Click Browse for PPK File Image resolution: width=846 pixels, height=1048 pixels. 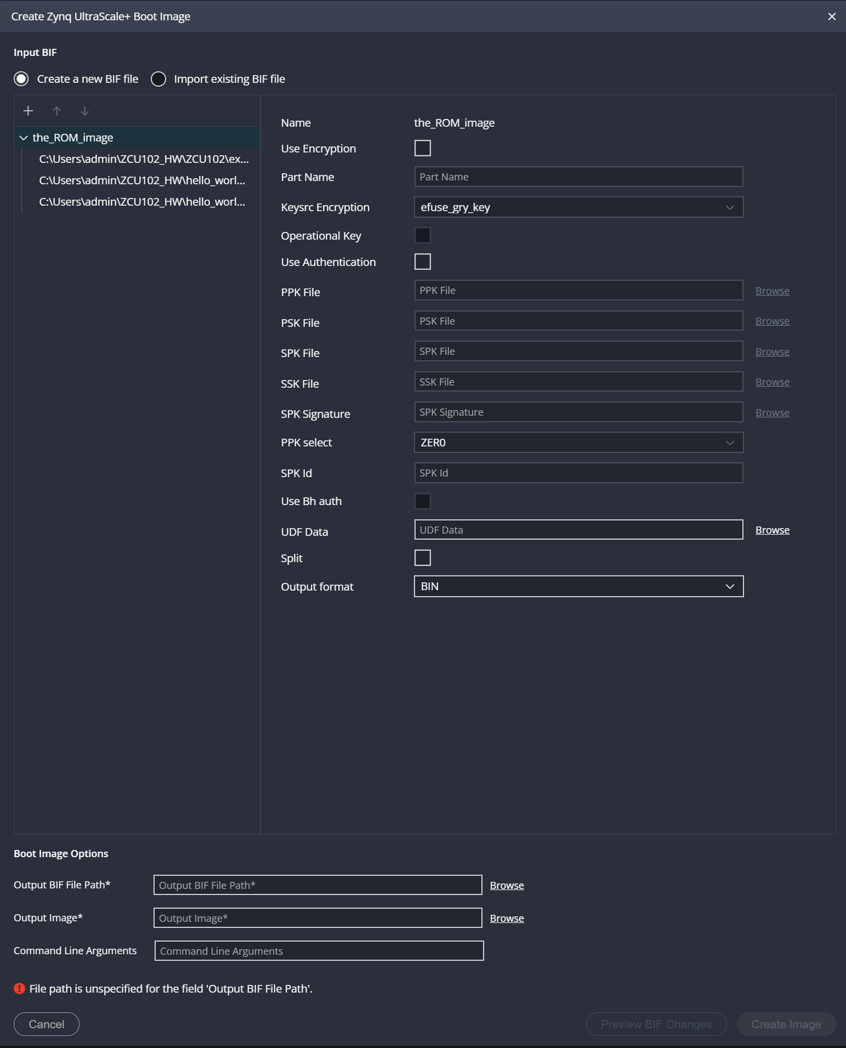pyautogui.click(x=772, y=291)
